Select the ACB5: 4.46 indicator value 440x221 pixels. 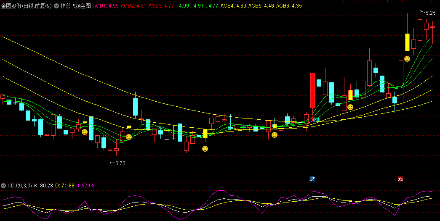(x=261, y=6)
